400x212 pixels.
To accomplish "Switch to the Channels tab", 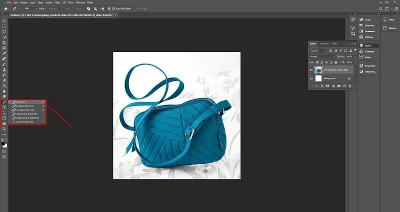I will click(x=324, y=43).
